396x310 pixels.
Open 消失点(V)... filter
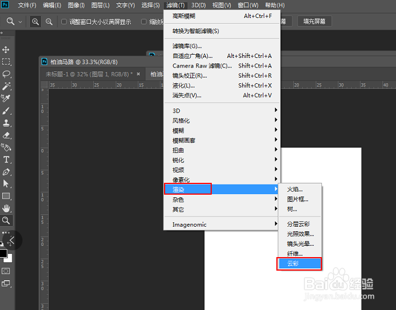[222, 96]
